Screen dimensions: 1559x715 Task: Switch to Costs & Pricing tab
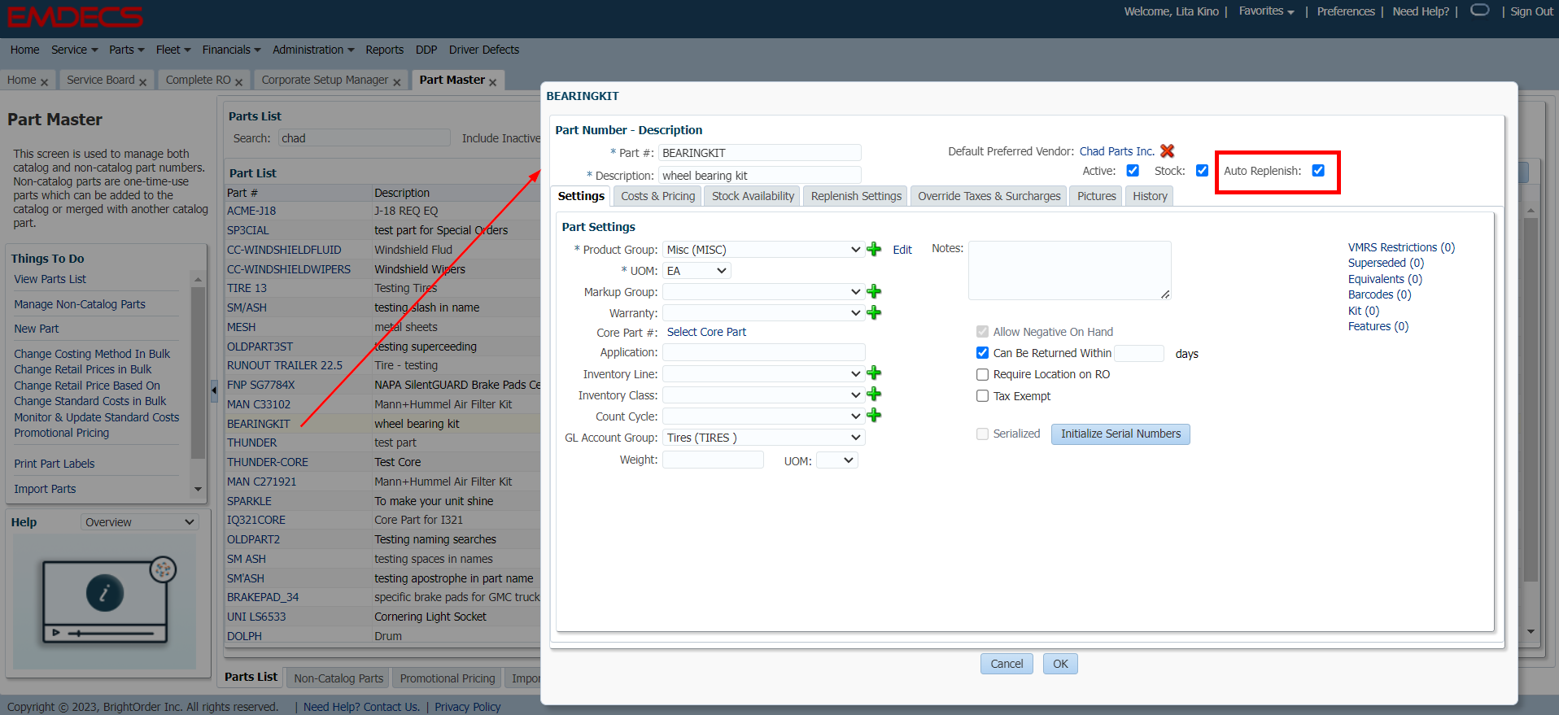point(657,196)
